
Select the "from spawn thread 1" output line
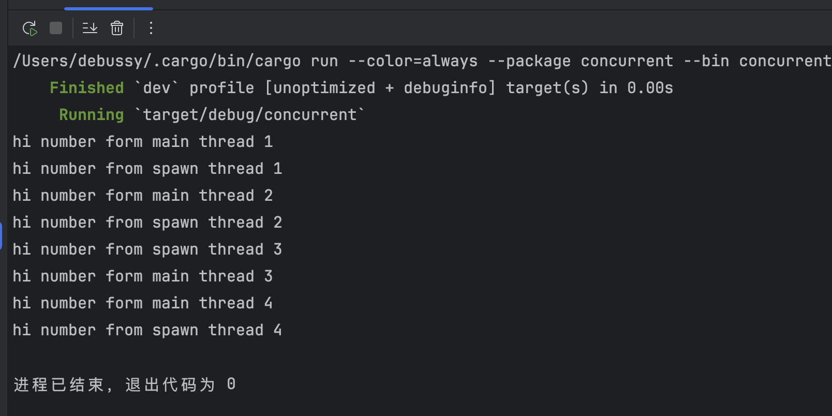[147, 169]
